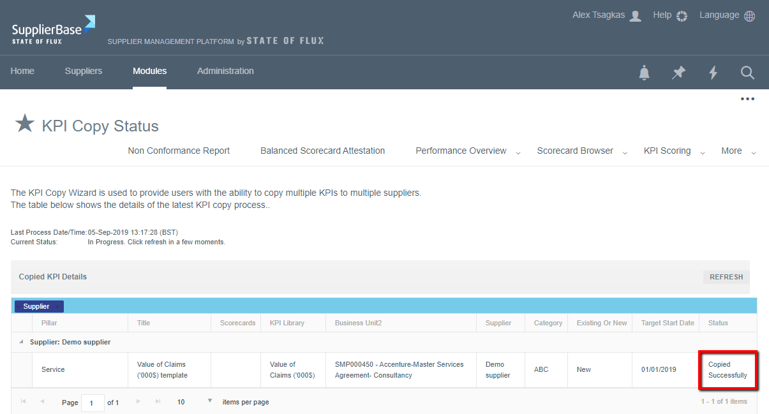Viewport: 769px width, 414px height.
Task: Sort table by Target Start Date column
Action: point(668,323)
